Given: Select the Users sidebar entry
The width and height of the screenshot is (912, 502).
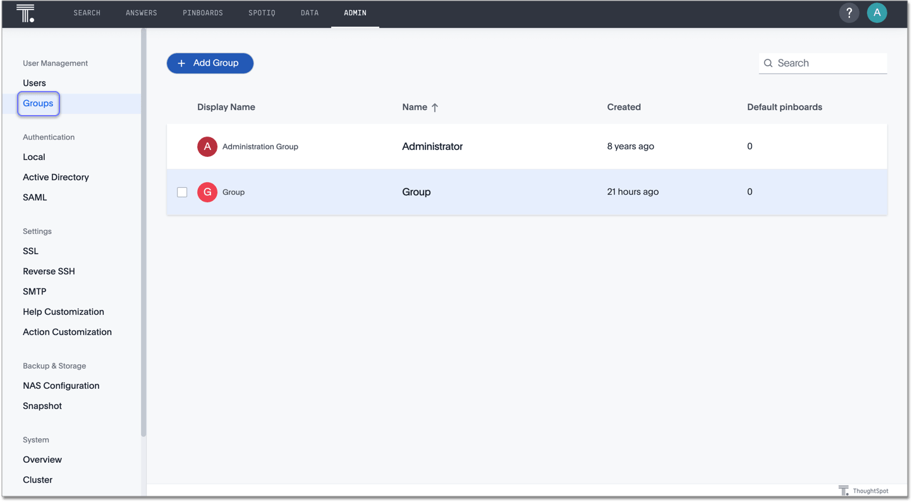Looking at the screenshot, I should tap(34, 83).
